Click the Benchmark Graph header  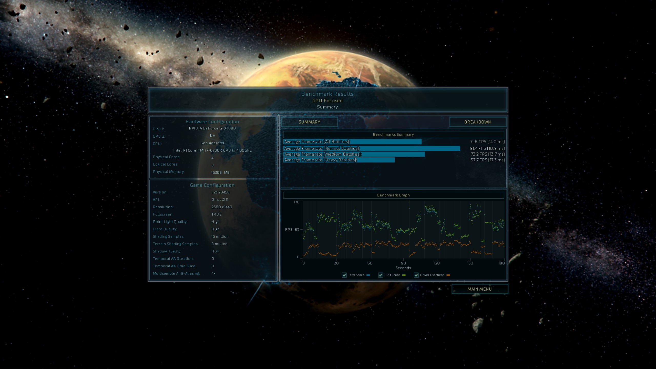click(x=393, y=195)
